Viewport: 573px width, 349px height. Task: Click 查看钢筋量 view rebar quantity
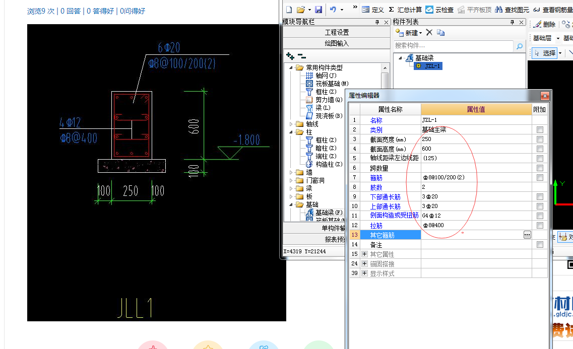click(553, 10)
